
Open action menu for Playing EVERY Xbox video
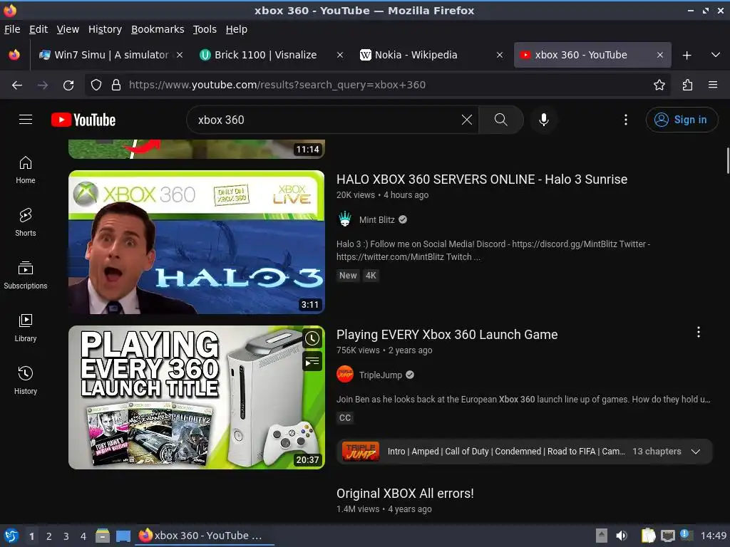pos(699,332)
